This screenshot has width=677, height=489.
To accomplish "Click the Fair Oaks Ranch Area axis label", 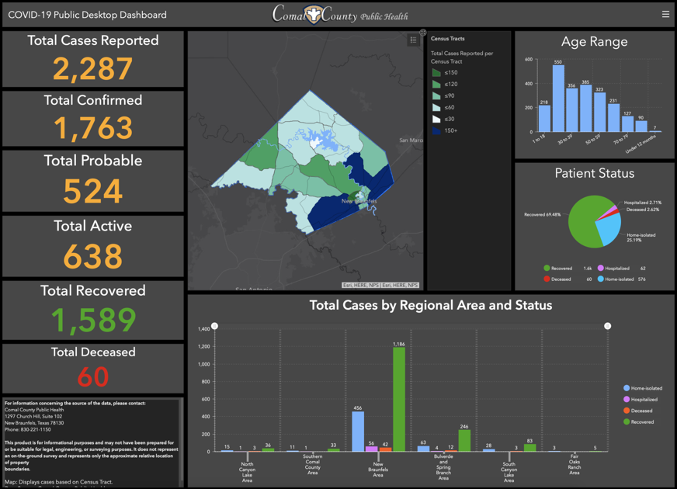I will (575, 464).
